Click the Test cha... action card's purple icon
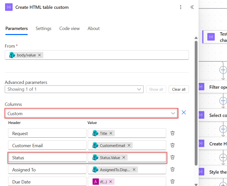The width and height of the screenshot is (227, 186). (x=211, y=37)
